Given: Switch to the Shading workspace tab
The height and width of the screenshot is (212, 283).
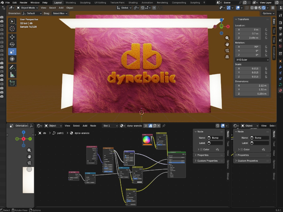Looking at the screenshot, I should tap(133, 2).
